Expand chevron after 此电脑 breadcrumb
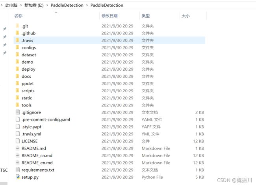Viewport: 256px width, 185px height. click(21, 5)
